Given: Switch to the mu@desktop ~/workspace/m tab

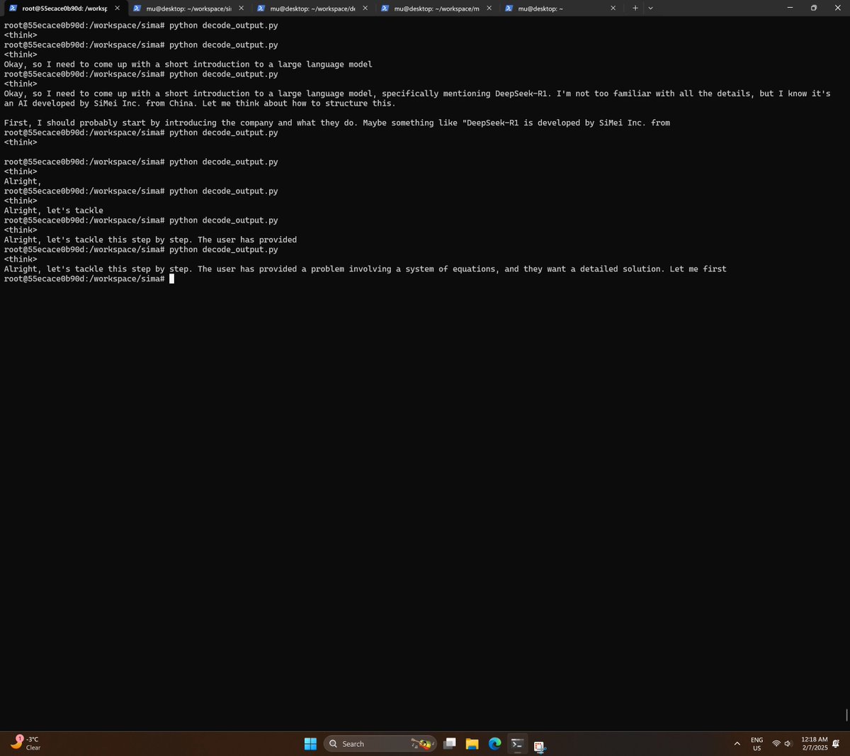Looking at the screenshot, I should click(x=436, y=9).
